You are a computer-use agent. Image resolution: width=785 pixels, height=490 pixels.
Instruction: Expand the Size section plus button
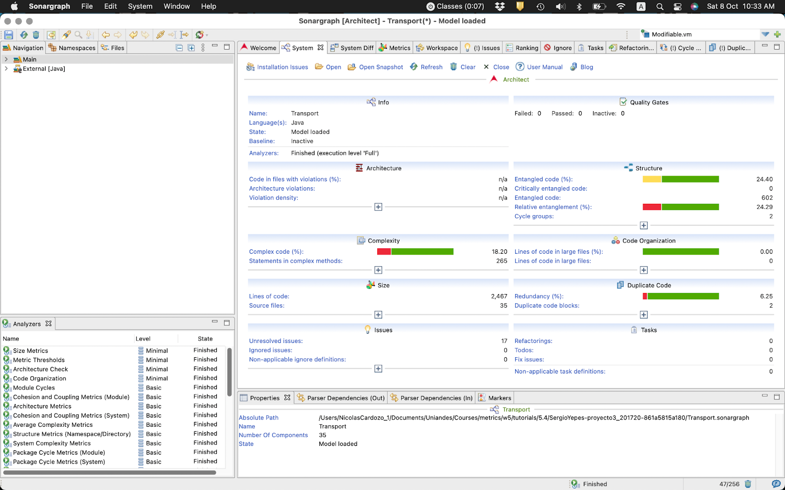(378, 315)
